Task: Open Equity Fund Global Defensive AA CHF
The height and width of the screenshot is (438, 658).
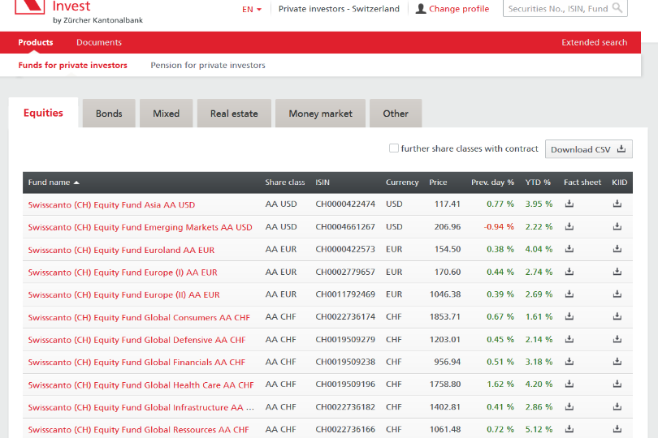Action: click(x=136, y=340)
